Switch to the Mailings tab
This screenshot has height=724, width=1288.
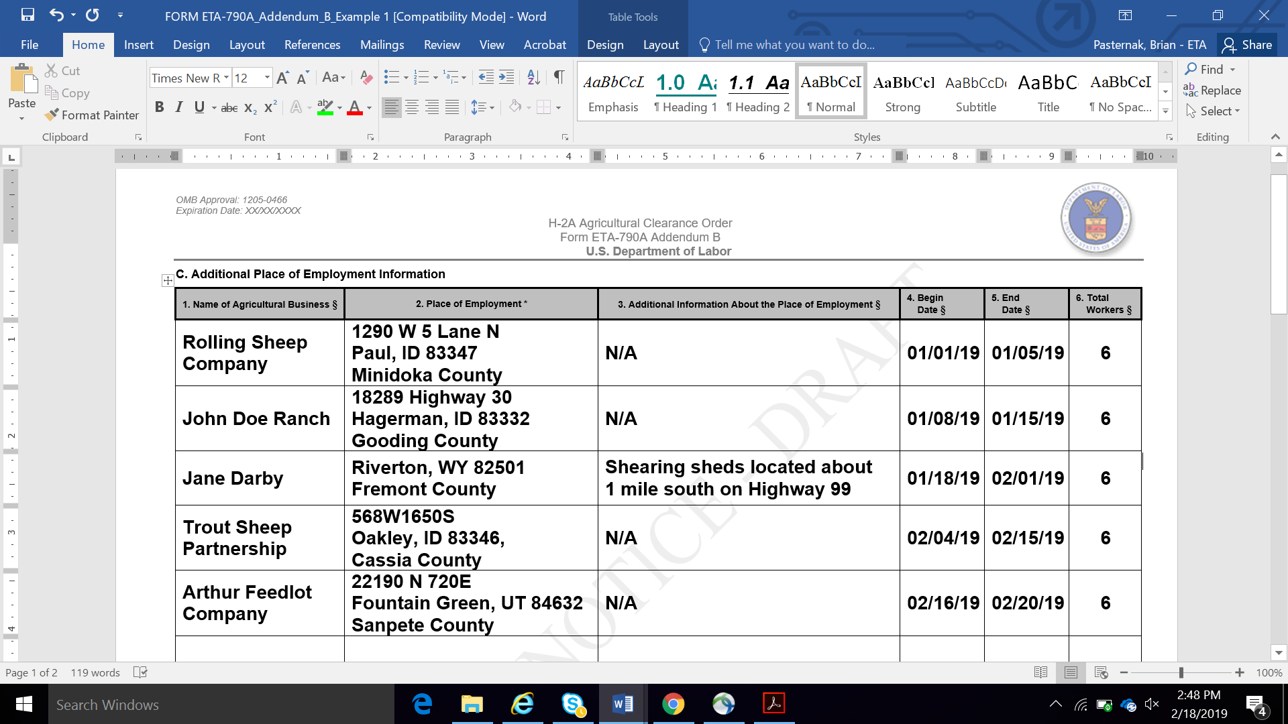[382, 45]
